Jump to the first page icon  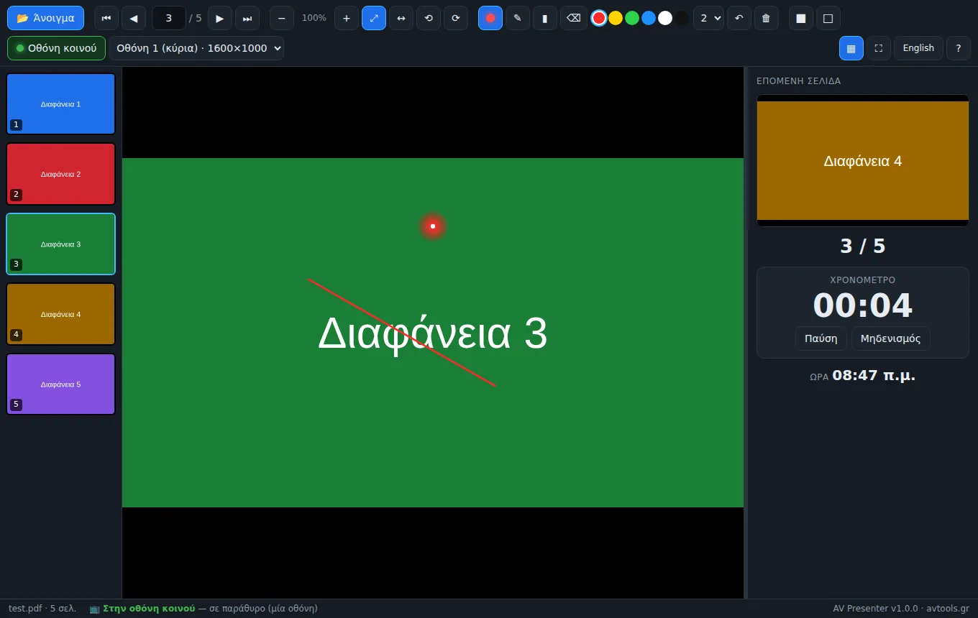pos(106,18)
